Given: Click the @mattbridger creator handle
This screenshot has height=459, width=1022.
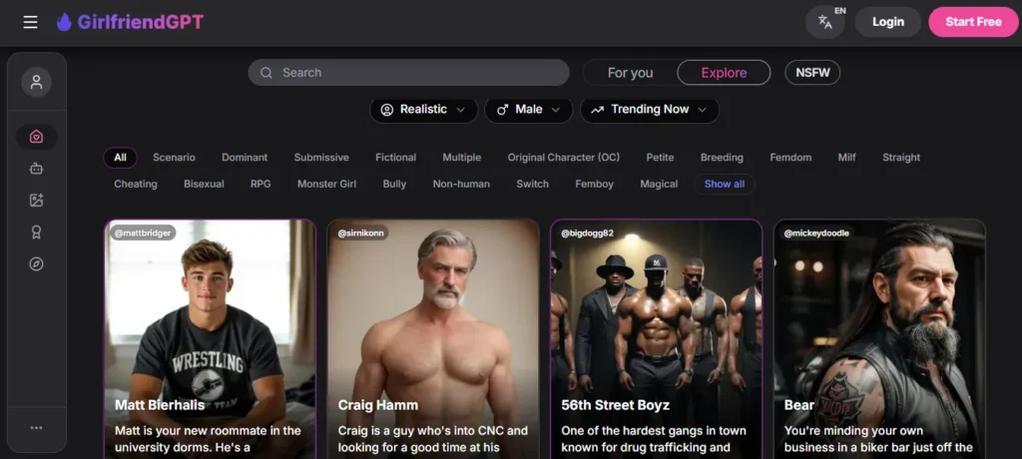Looking at the screenshot, I should [143, 232].
